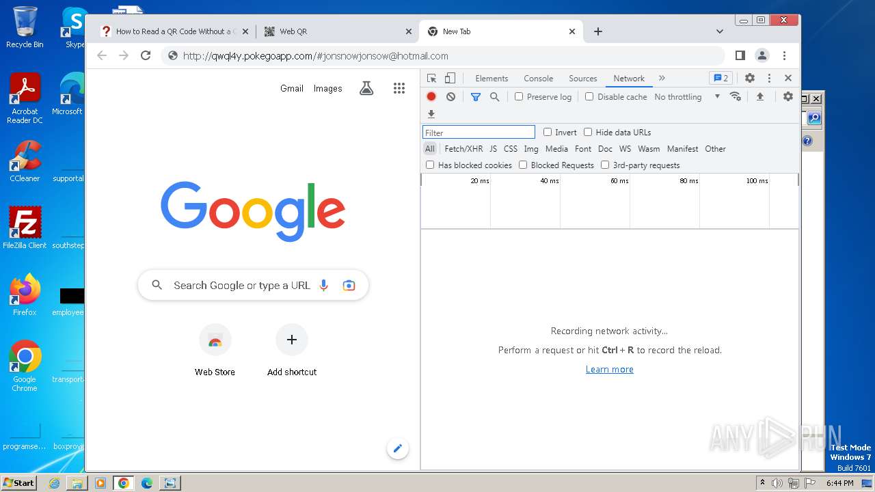Open DevTools settings gear icon
The height and width of the screenshot is (492, 875).
pos(750,78)
